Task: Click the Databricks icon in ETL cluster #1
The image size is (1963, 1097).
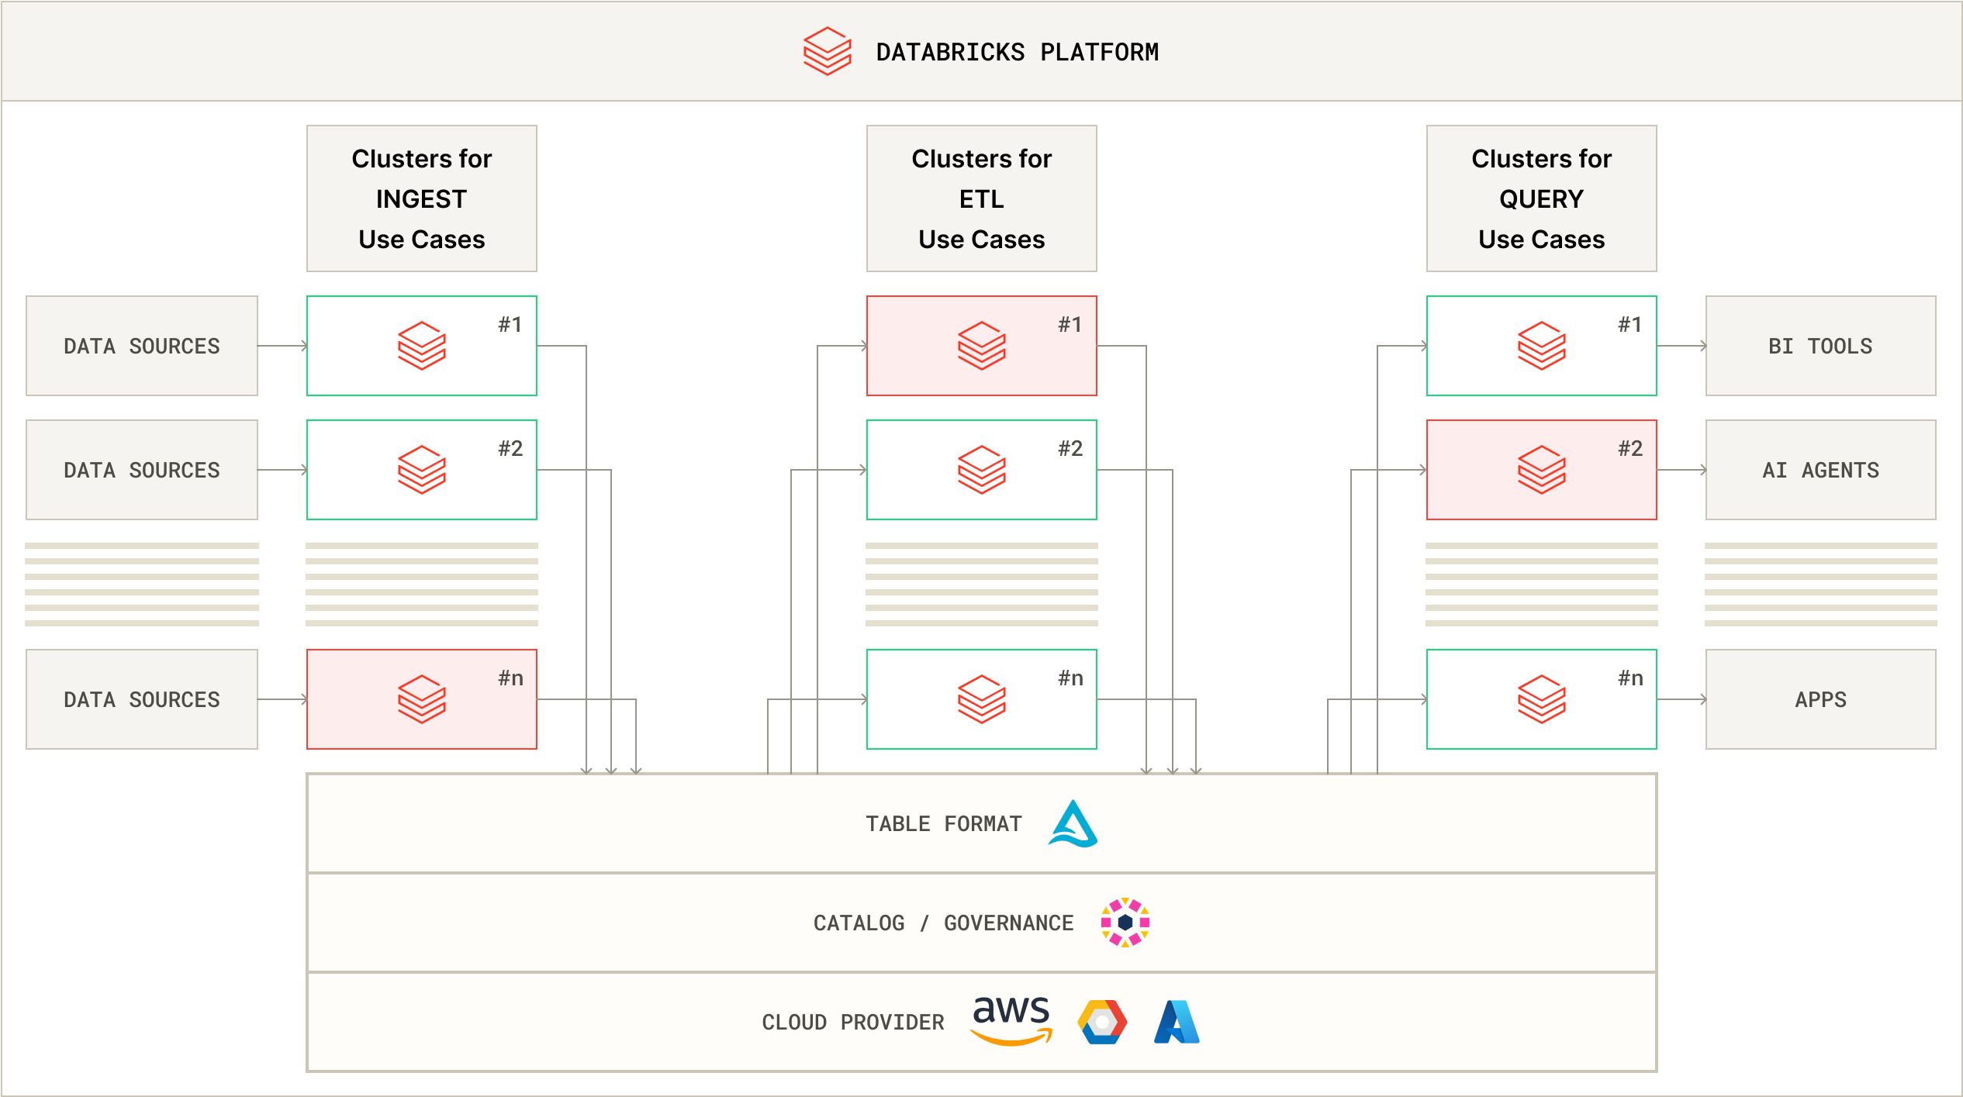Action: pos(981,346)
